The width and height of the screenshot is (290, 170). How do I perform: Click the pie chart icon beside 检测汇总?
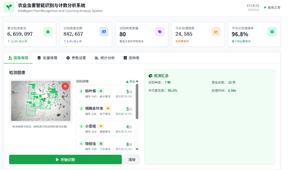click(x=151, y=76)
